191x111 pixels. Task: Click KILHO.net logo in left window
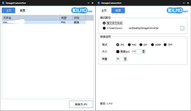[x=82, y=10]
